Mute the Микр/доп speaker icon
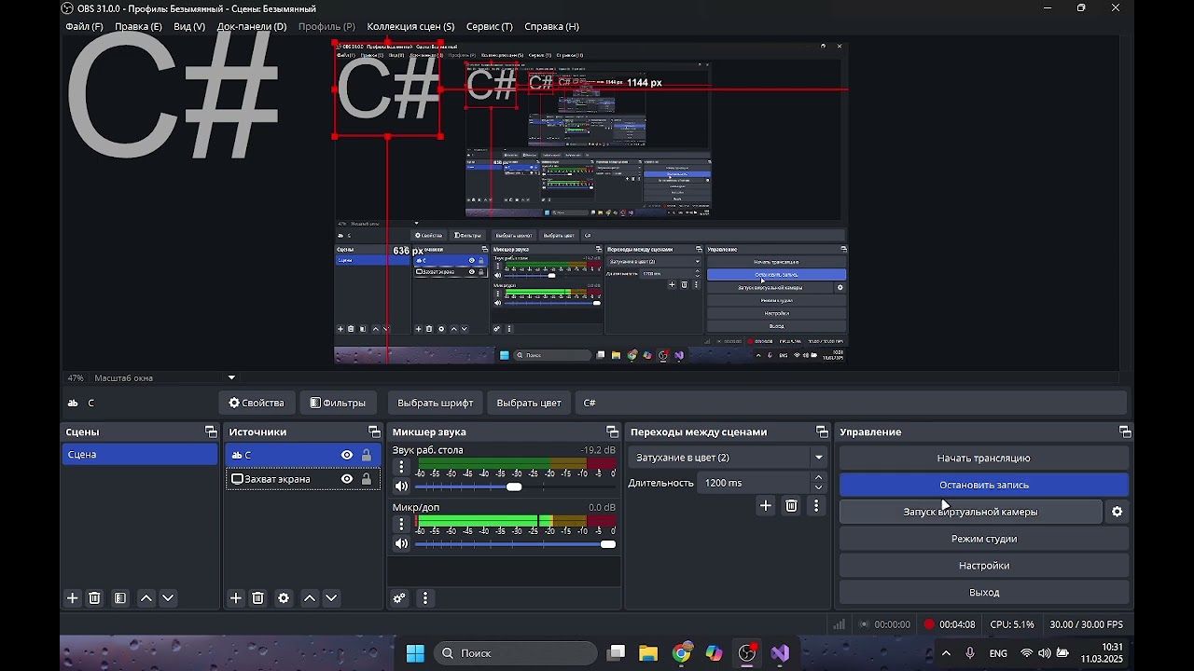The width and height of the screenshot is (1194, 671). tap(401, 544)
